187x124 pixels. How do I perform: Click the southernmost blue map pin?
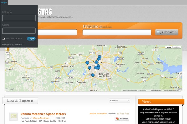click(x=93, y=75)
